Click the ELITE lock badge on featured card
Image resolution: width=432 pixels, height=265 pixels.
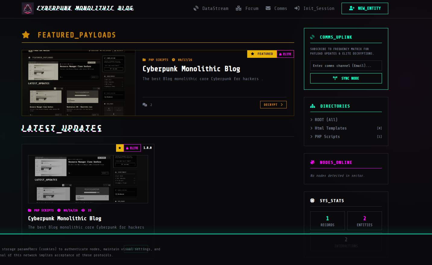(285, 54)
